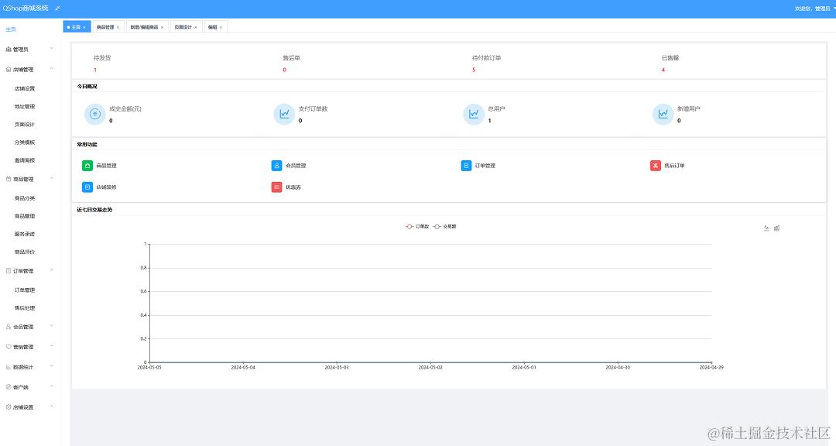The width and height of the screenshot is (836, 446).
Task: Toggle the 订单数 series in chart legend
Action: click(417, 227)
